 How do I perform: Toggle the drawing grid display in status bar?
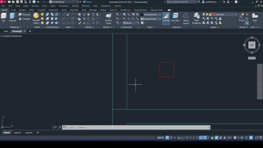(x=167, y=138)
